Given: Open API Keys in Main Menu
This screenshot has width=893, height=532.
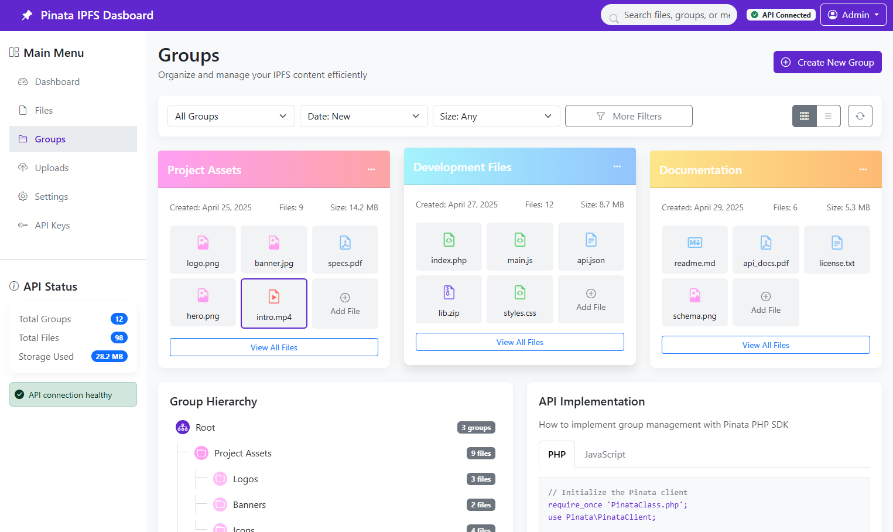Looking at the screenshot, I should click(x=73, y=225).
